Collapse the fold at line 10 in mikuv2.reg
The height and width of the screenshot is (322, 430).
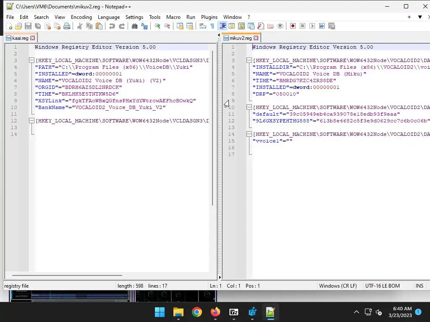click(249, 107)
